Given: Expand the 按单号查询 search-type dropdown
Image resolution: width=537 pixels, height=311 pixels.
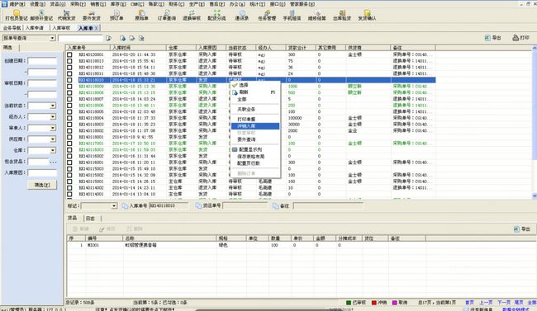Looking at the screenshot, I should point(52,38).
